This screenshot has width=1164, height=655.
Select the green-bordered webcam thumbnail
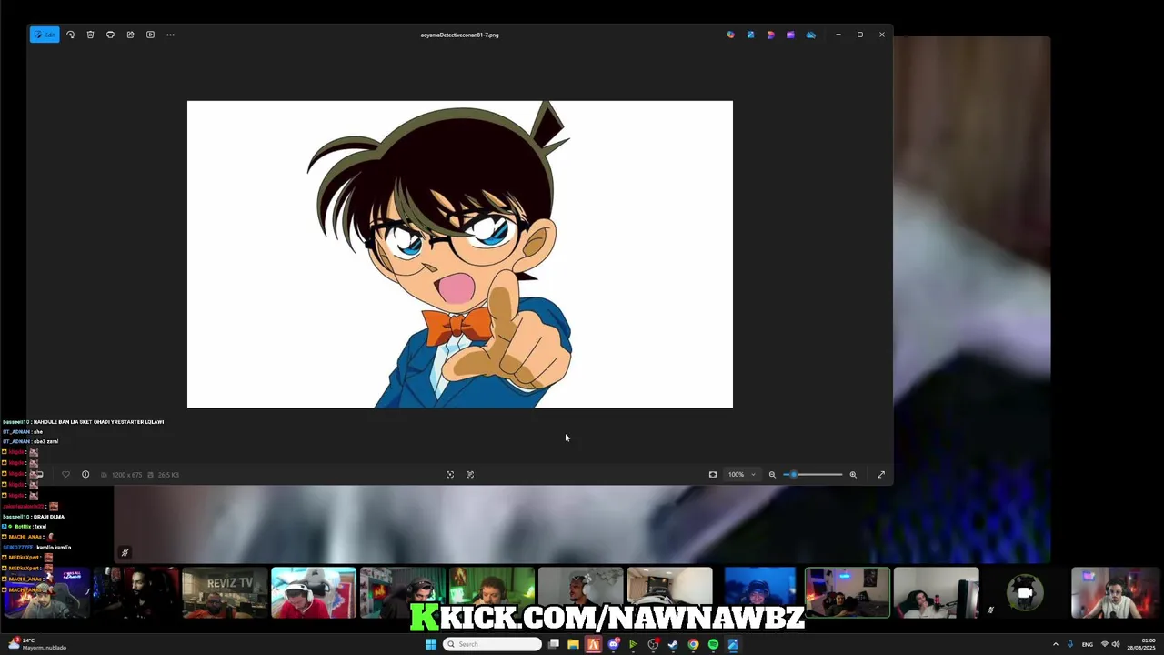tap(848, 593)
